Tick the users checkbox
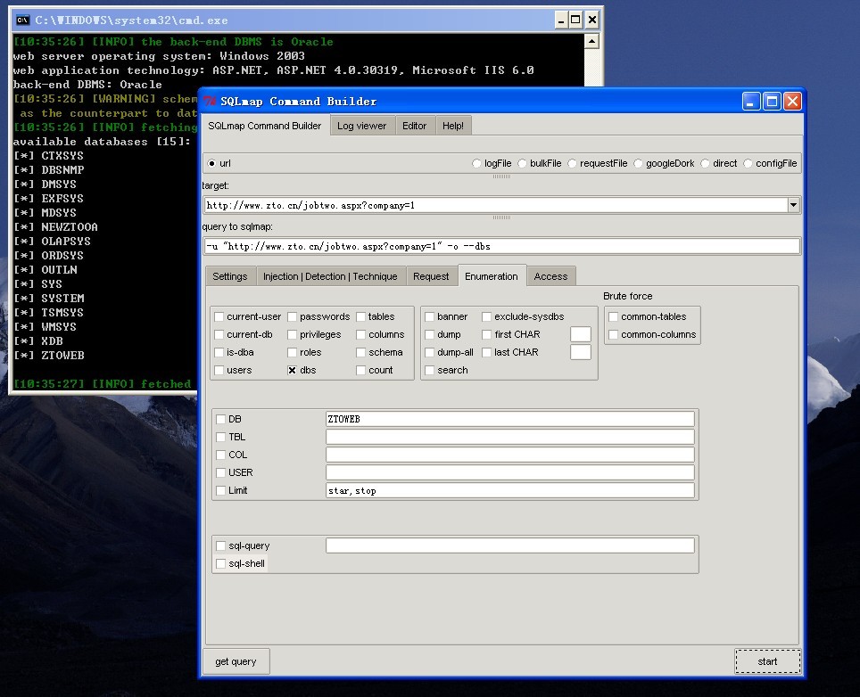This screenshot has height=697, width=860. point(219,371)
